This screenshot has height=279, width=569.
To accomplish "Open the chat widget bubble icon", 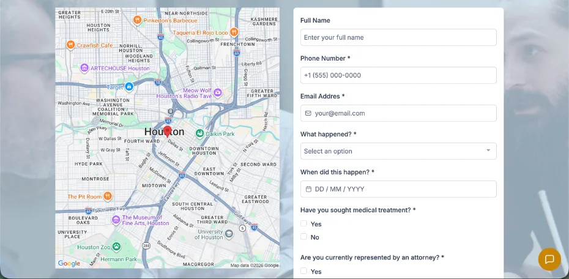I will point(549,259).
